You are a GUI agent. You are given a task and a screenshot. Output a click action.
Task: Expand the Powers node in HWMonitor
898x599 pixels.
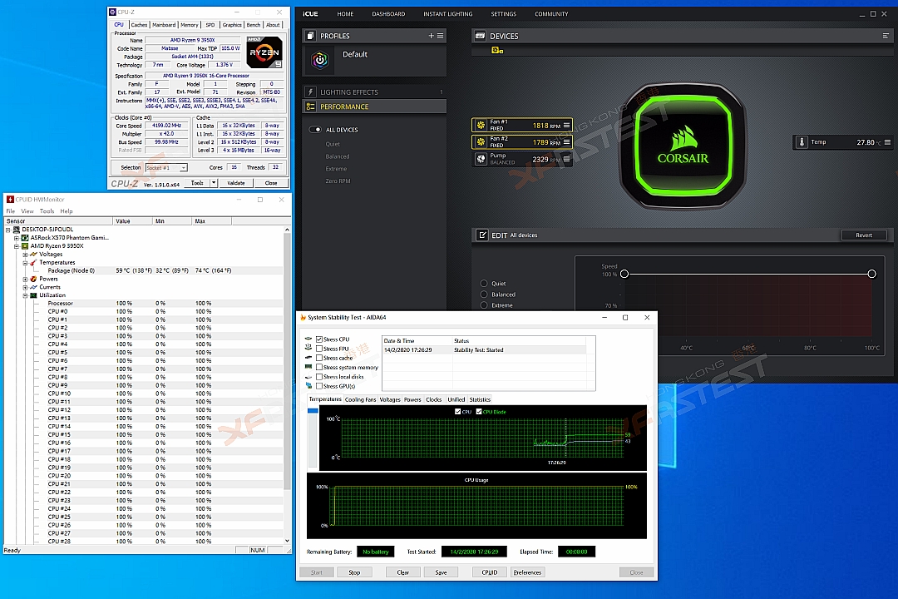click(x=25, y=279)
